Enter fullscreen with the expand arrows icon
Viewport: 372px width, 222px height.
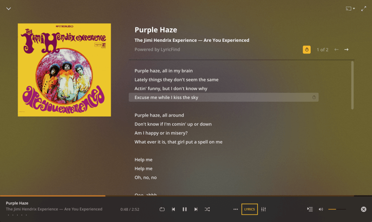pos(364,9)
